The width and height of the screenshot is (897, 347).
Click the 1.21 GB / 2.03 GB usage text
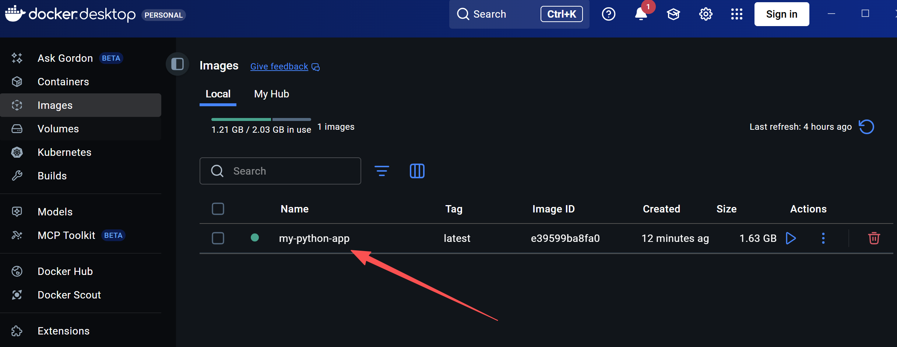click(261, 130)
